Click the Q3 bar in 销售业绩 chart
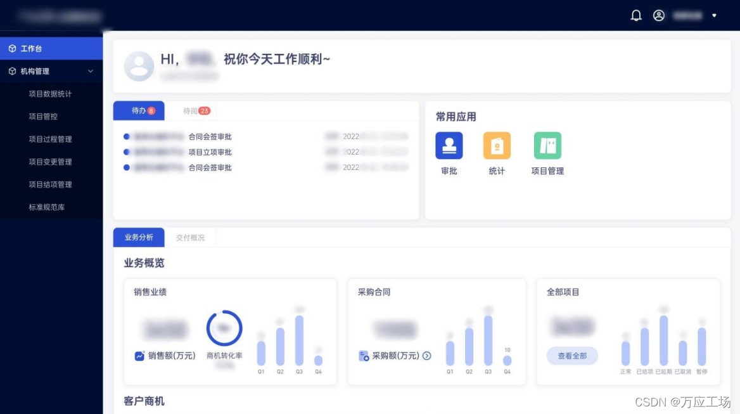740x414 pixels. click(x=299, y=340)
